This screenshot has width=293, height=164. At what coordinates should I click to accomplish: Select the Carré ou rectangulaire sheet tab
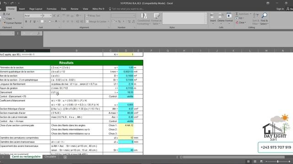pyautogui.click(x=26, y=157)
